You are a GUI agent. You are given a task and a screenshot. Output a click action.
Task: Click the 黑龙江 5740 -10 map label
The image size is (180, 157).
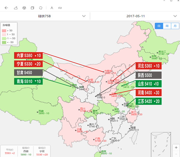pos(163,53)
